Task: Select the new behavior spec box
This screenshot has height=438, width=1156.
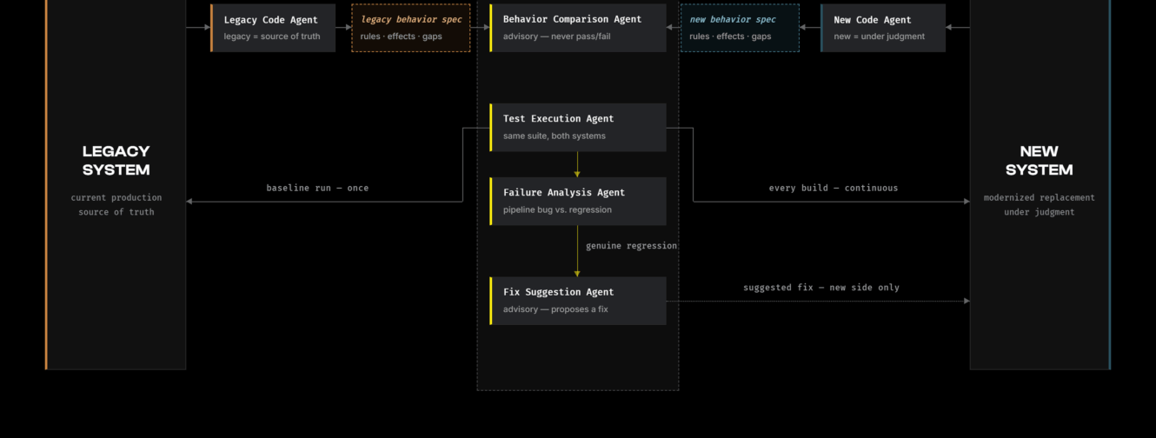Action: (740, 28)
